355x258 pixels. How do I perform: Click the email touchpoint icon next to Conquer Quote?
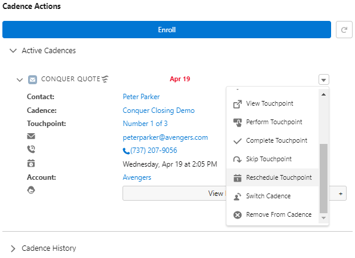click(x=33, y=79)
